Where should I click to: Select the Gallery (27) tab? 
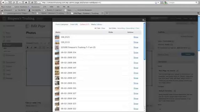(x=84, y=24)
